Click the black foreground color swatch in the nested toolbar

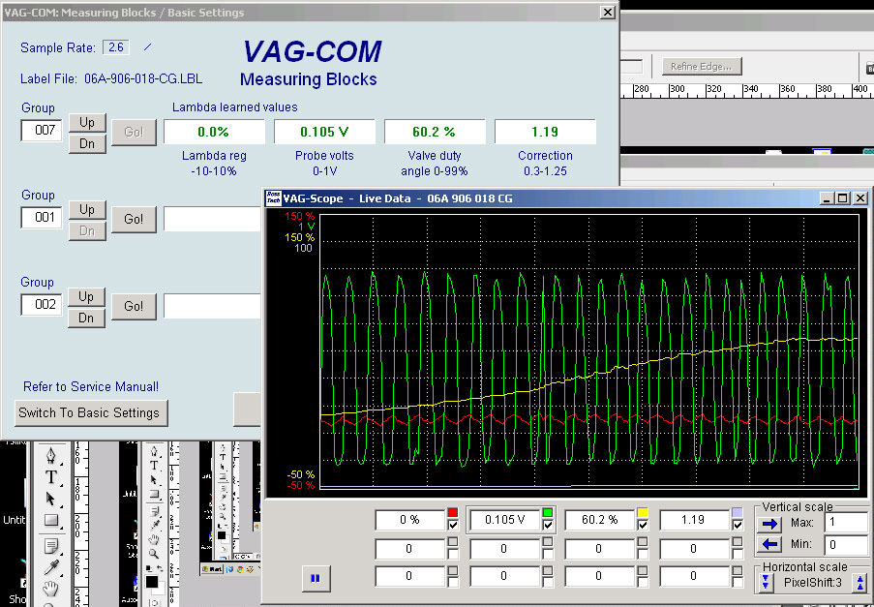click(x=152, y=582)
